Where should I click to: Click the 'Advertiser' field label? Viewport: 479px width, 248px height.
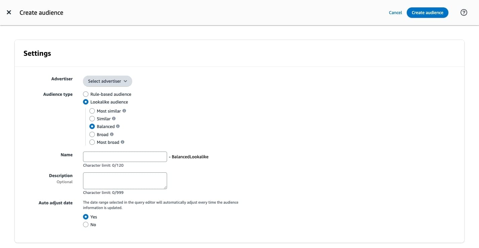click(62, 79)
